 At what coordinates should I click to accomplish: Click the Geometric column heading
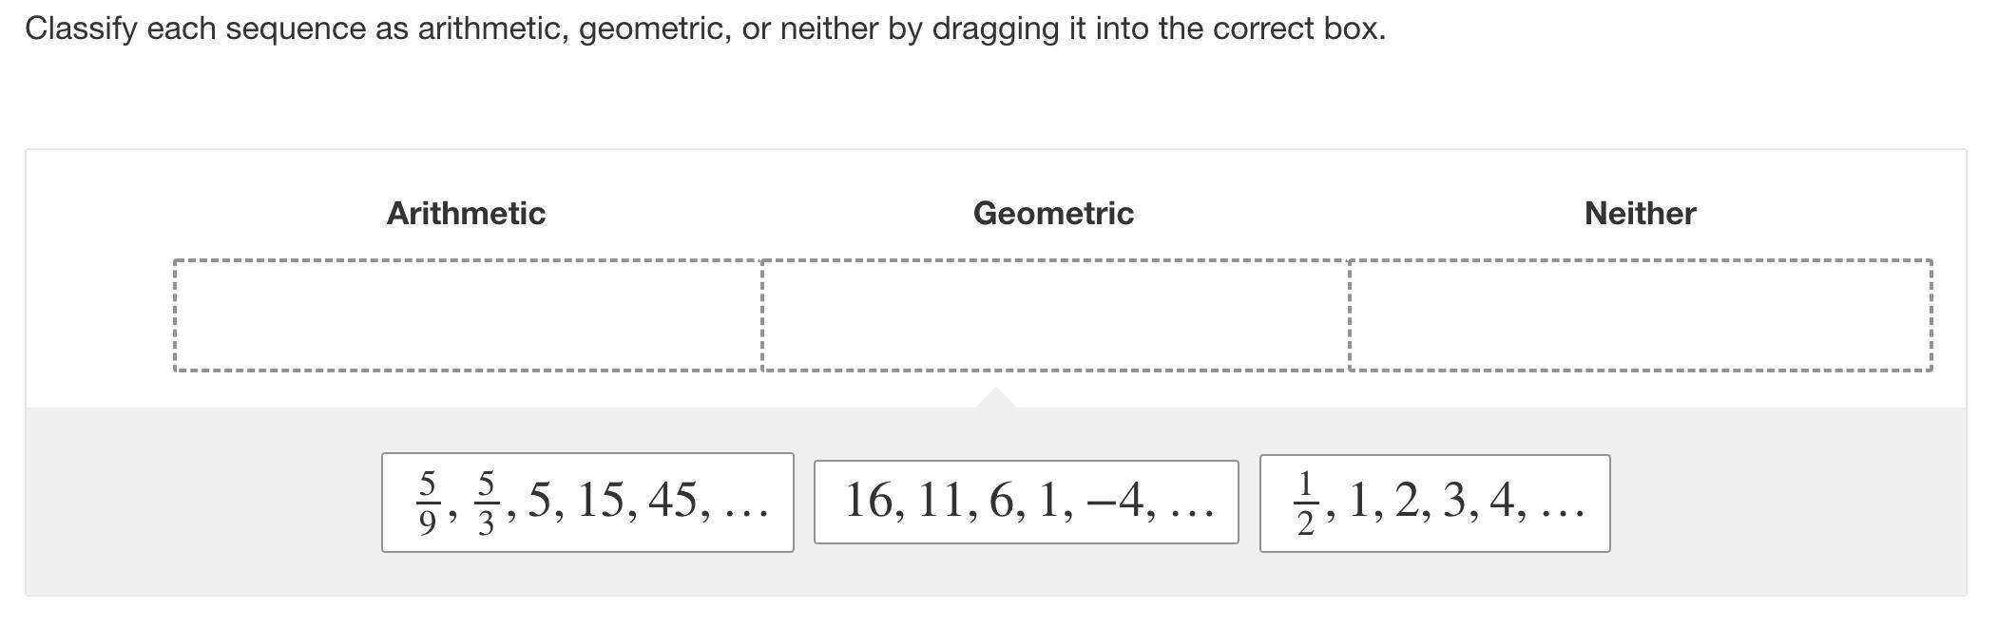pos(1053,213)
